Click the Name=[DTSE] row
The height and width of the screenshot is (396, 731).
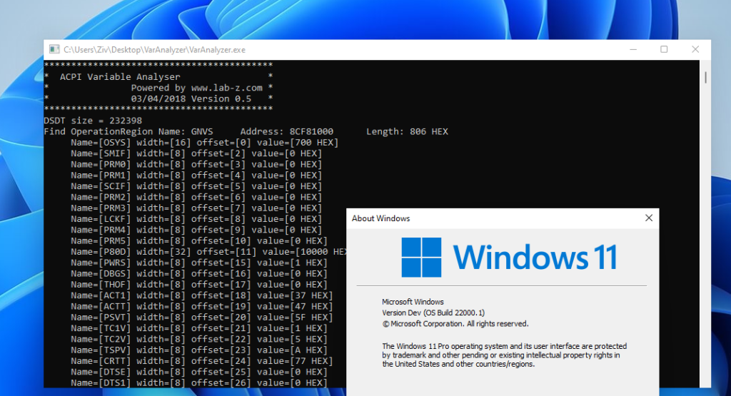click(x=199, y=372)
